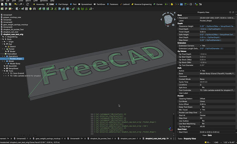This screenshot has width=237, height=144.
Task: Toggle the Keep Tool Down checkbox
Action: click(201, 107)
